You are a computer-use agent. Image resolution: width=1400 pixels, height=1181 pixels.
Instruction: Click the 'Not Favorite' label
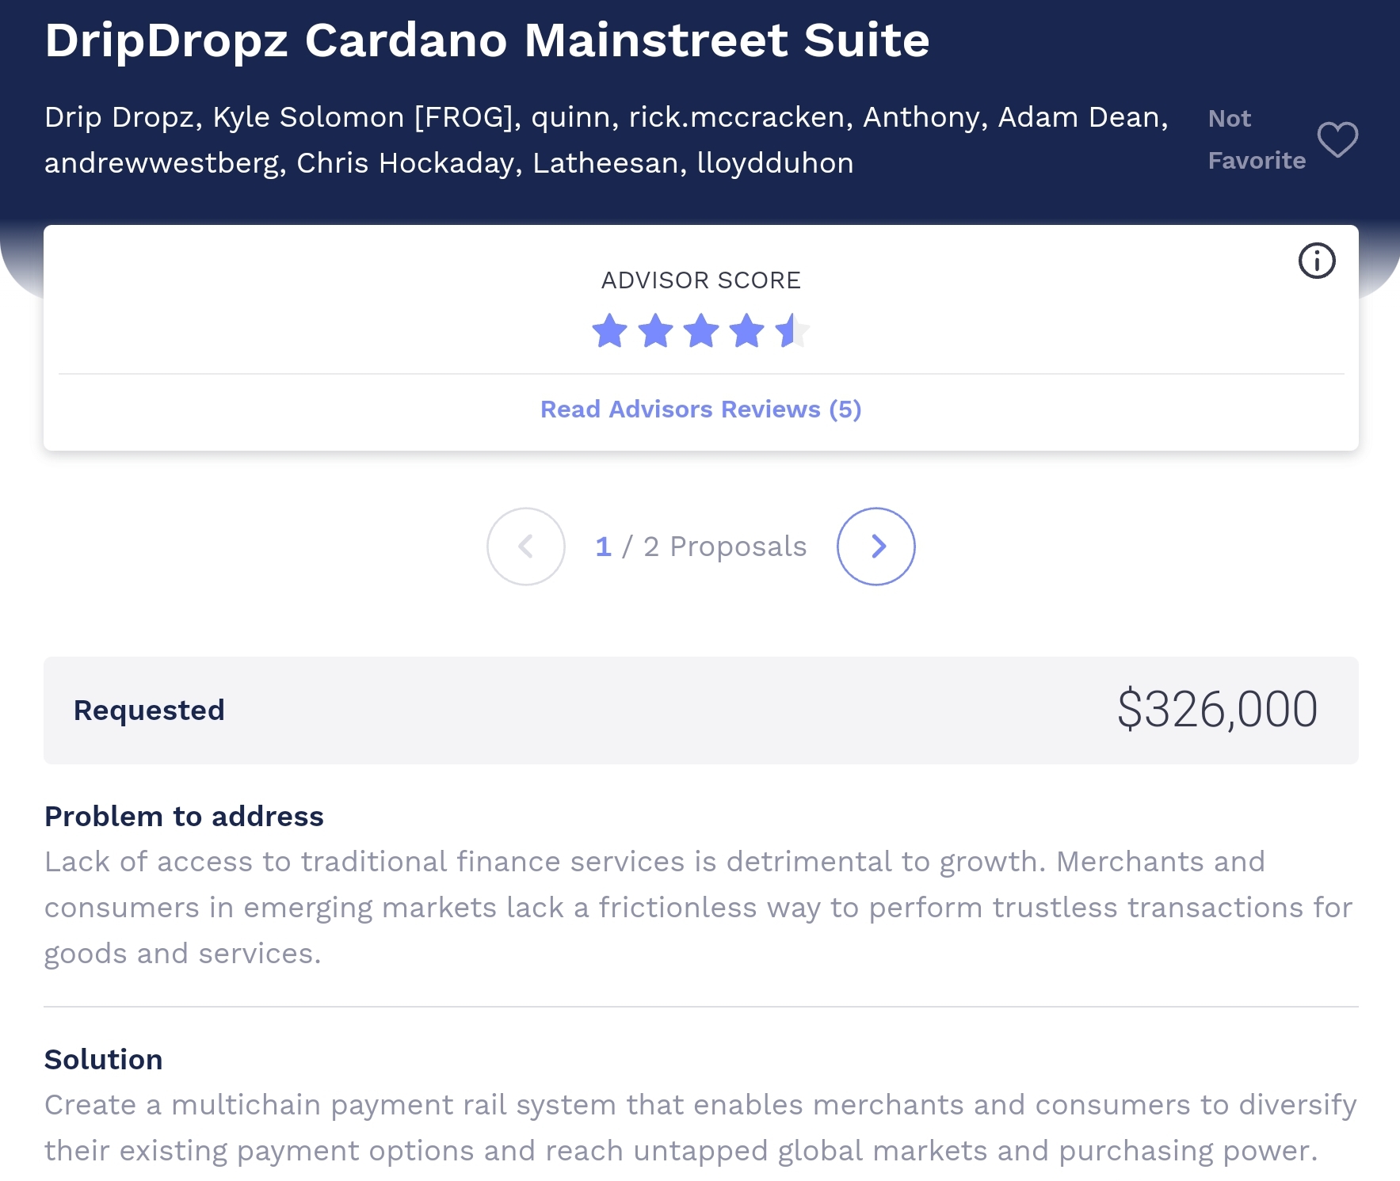pyautogui.click(x=1257, y=139)
